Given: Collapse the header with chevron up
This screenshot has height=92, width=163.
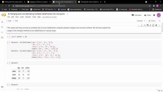Looking at the screenshot, I should (160, 21).
